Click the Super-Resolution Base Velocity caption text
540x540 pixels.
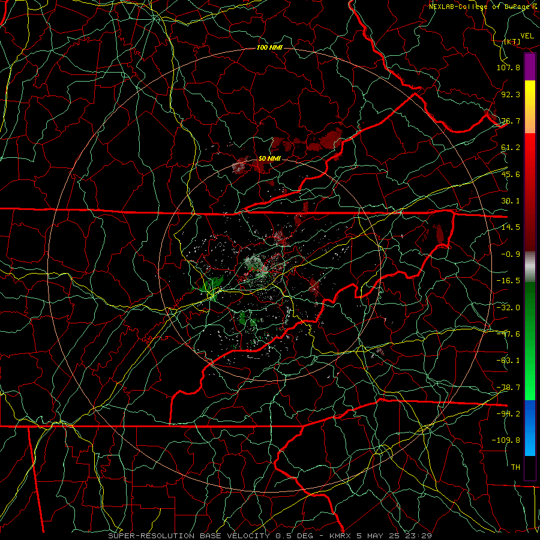[270, 536]
